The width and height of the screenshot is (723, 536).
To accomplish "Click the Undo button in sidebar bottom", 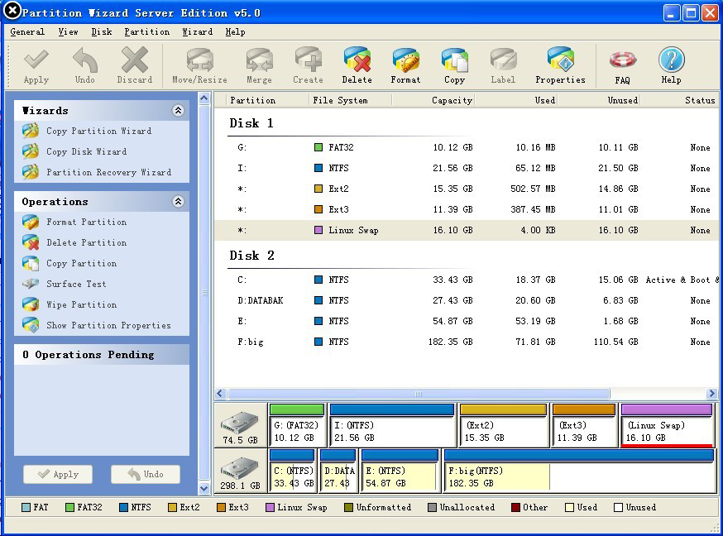I will click(146, 474).
